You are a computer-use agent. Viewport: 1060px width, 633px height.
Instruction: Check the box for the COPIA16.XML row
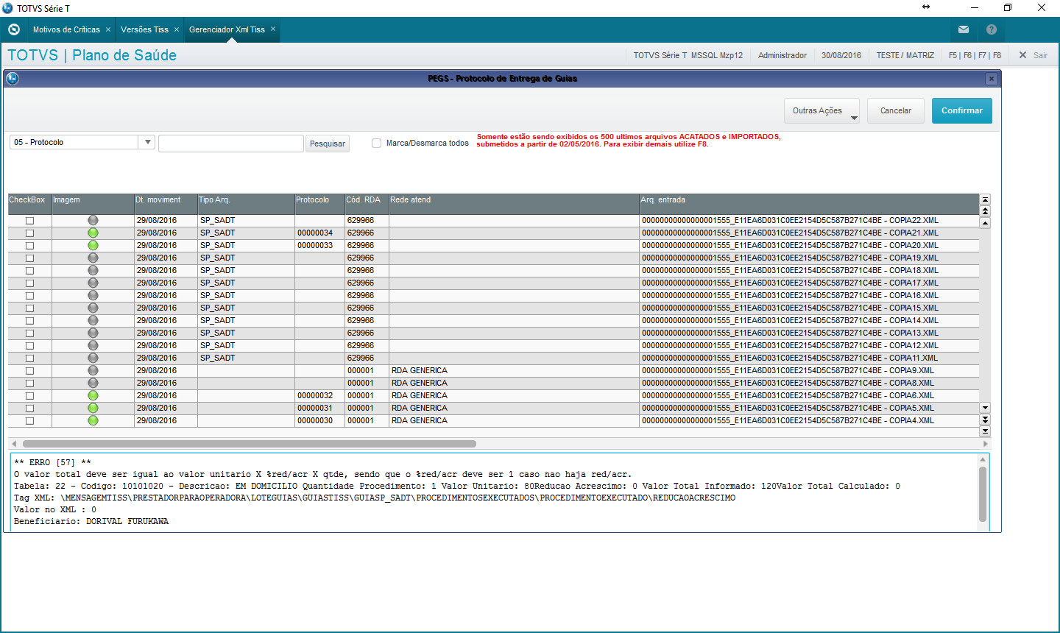[29, 296]
